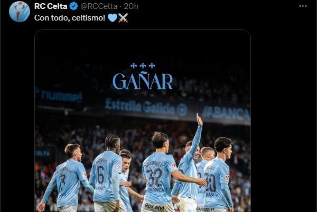Image resolution: width=317 pixels, height=212 pixels.
Task: Click the Recalvi logo on the shorts
Action: click(155, 207)
